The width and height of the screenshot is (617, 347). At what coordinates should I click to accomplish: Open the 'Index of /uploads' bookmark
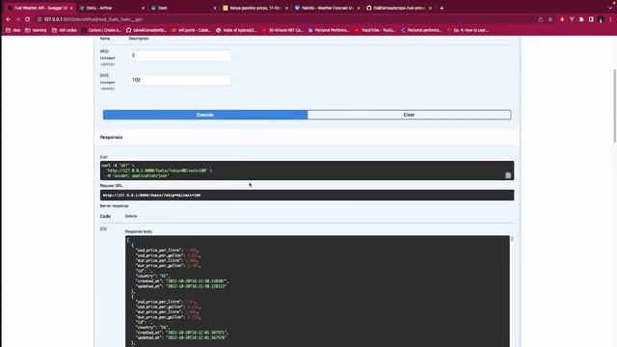coord(236,30)
